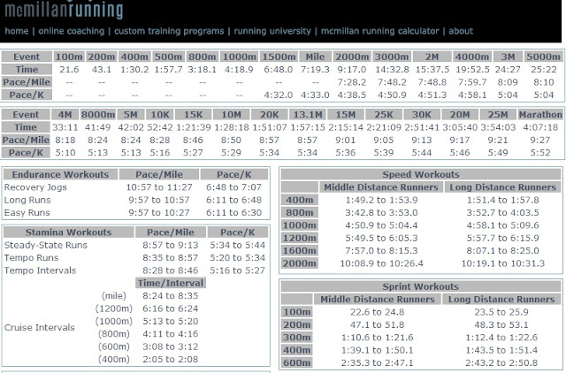Open custom training programs page
Screen dimensions: 566x373
pyautogui.click(x=169, y=31)
